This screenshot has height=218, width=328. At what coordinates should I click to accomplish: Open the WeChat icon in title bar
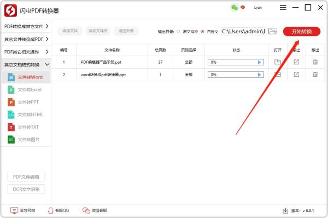coord(235,8)
